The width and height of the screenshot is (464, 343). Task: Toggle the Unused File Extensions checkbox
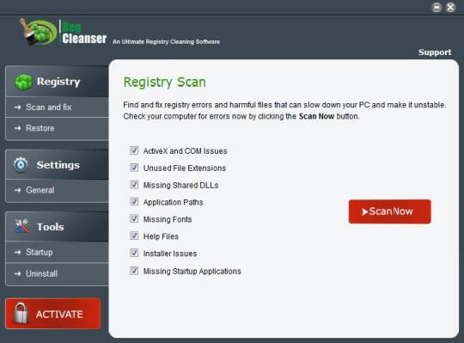[x=134, y=168]
